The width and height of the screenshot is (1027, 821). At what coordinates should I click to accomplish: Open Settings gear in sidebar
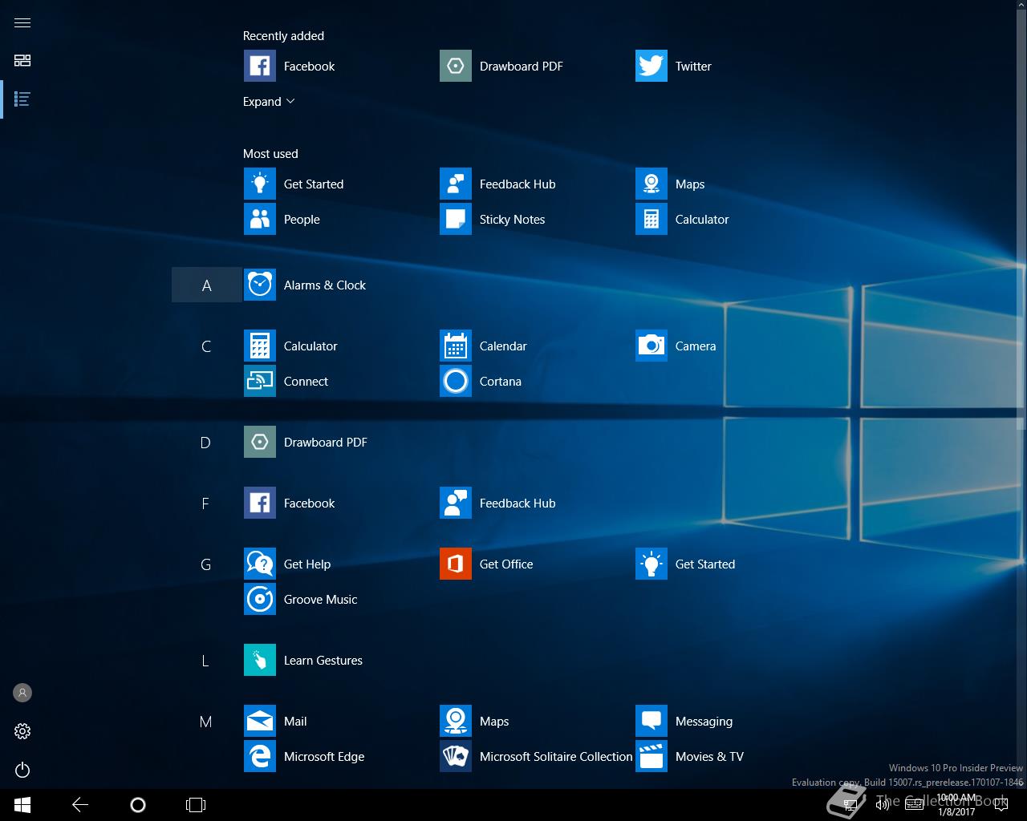(22, 731)
